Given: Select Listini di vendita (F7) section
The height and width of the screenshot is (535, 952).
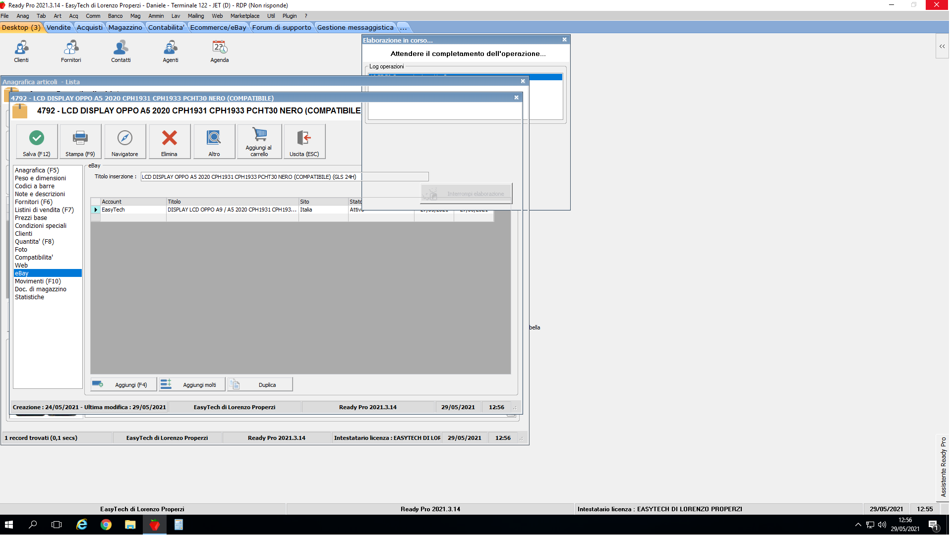Looking at the screenshot, I should click(x=48, y=210).
